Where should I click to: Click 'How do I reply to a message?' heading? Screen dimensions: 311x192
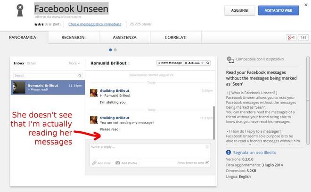click(254, 131)
